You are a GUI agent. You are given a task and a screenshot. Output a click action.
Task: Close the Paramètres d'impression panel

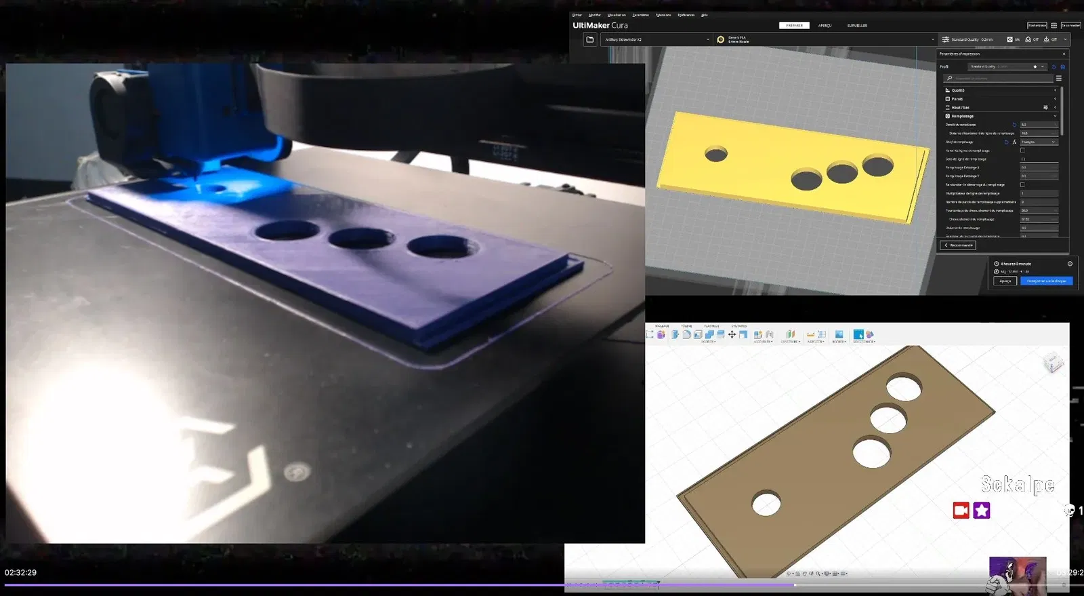[1064, 54]
